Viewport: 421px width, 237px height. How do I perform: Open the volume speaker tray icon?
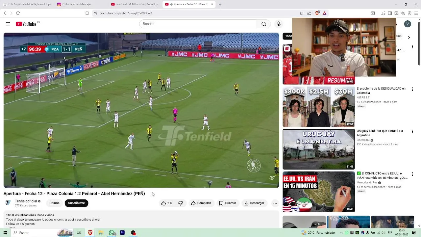click(383, 233)
